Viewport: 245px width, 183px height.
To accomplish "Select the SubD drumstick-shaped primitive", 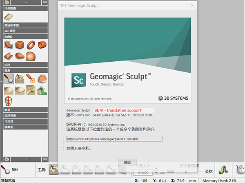I will [20, 56].
